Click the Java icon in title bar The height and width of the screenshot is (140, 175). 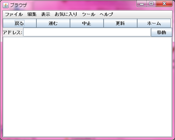6,5
